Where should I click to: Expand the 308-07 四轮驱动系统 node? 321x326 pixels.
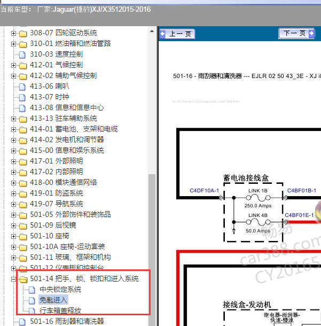[13, 33]
